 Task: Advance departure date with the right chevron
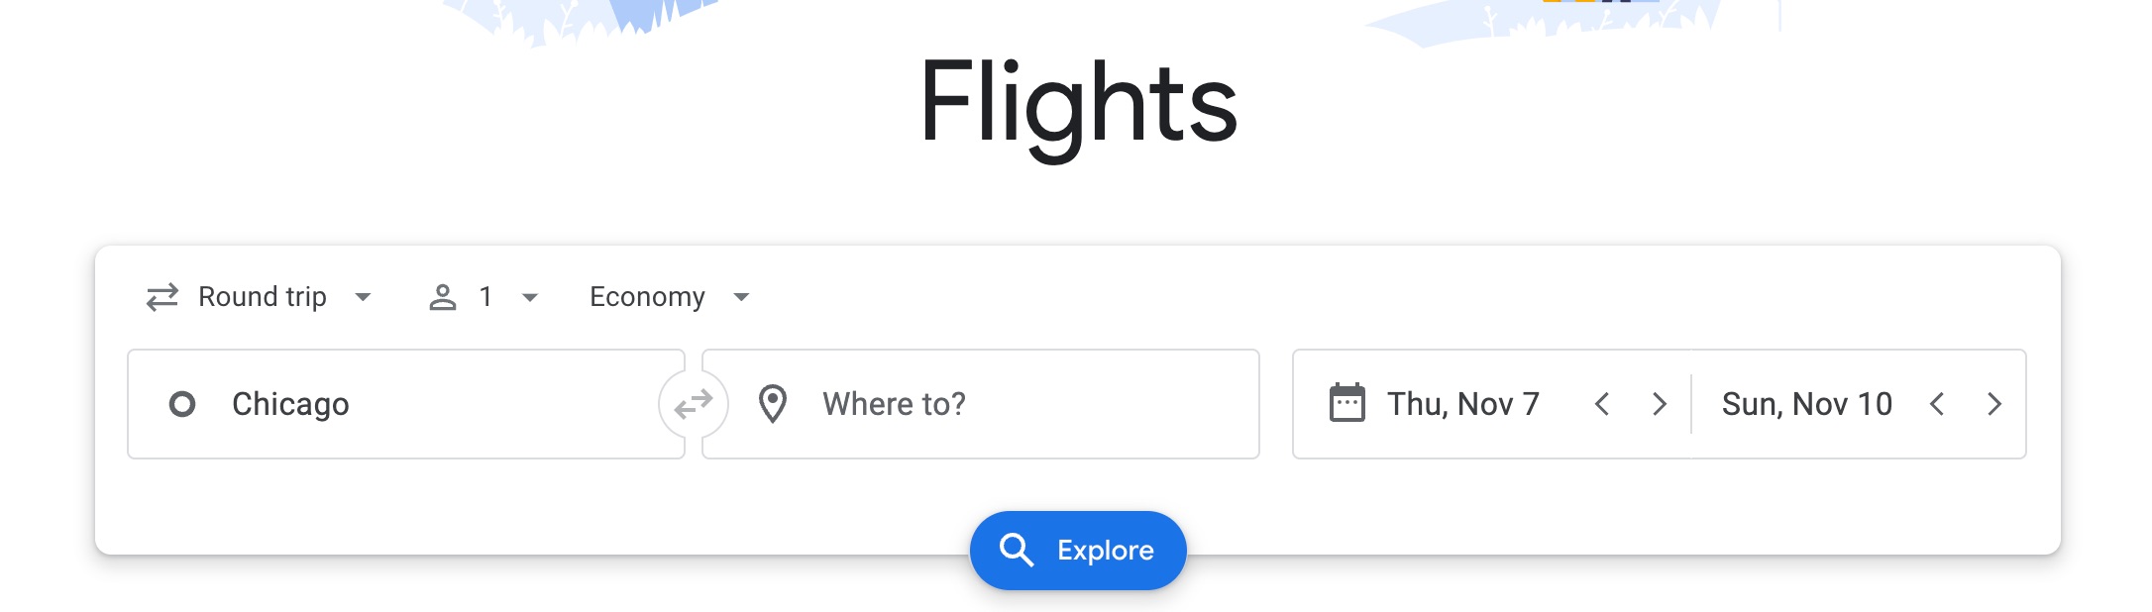(x=1661, y=403)
